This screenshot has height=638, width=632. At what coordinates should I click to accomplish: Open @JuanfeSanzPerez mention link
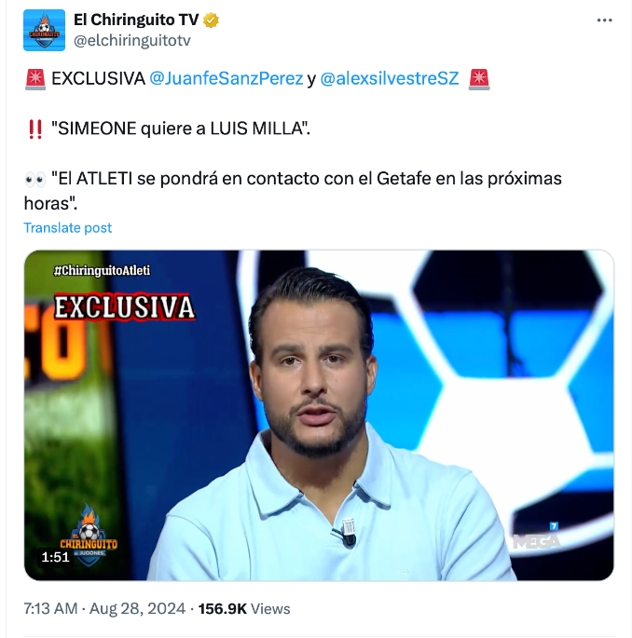click(227, 78)
